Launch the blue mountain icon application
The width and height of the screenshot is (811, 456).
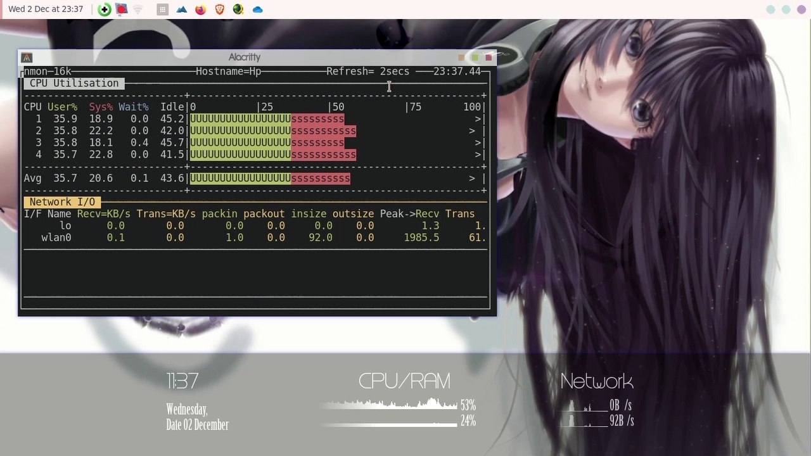[x=182, y=9]
